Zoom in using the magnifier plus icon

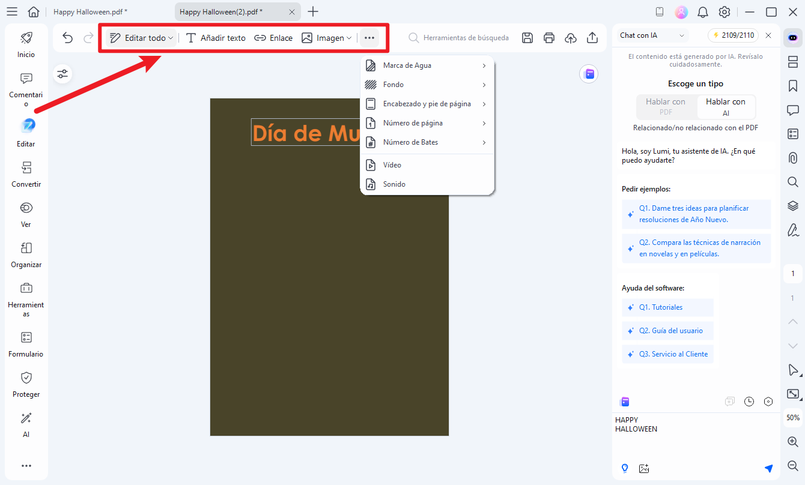793,441
